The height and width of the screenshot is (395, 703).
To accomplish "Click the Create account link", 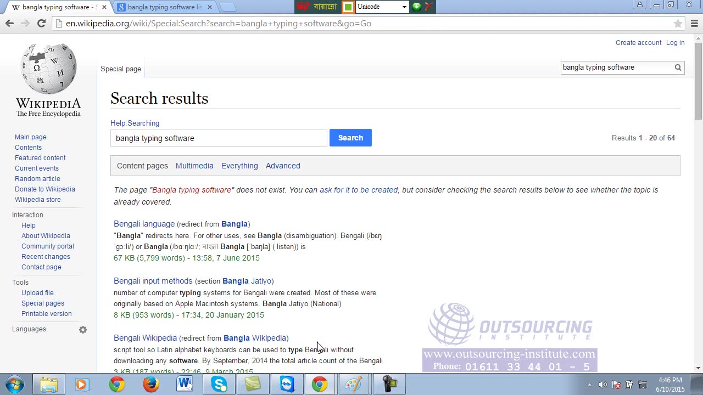I will point(638,43).
